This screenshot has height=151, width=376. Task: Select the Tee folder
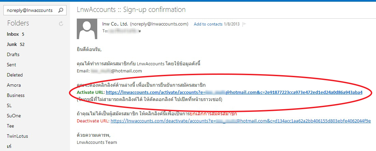[x=10, y=126]
